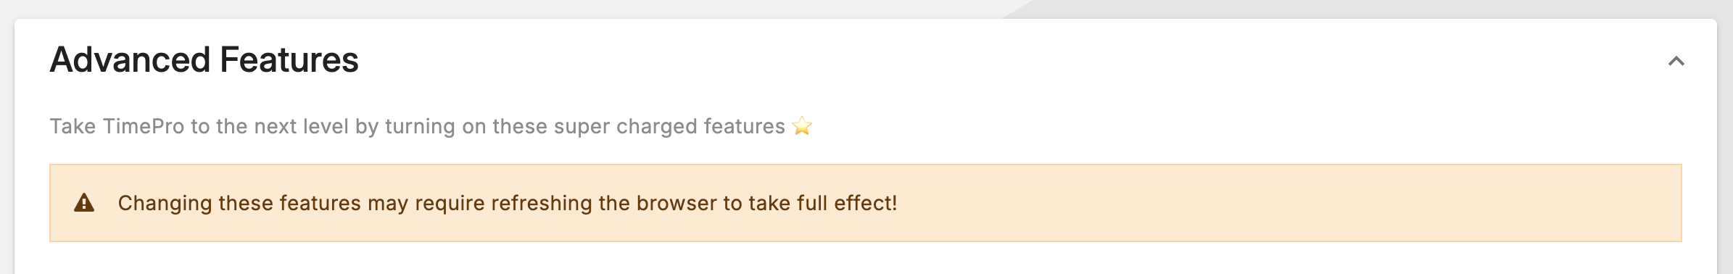This screenshot has height=274, width=1733.
Task: Click the word "Features" in the heading
Action: pos(289,59)
